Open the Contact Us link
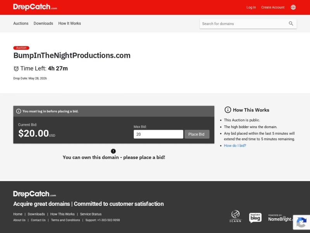The width and height of the screenshot is (310, 233). [38, 220]
